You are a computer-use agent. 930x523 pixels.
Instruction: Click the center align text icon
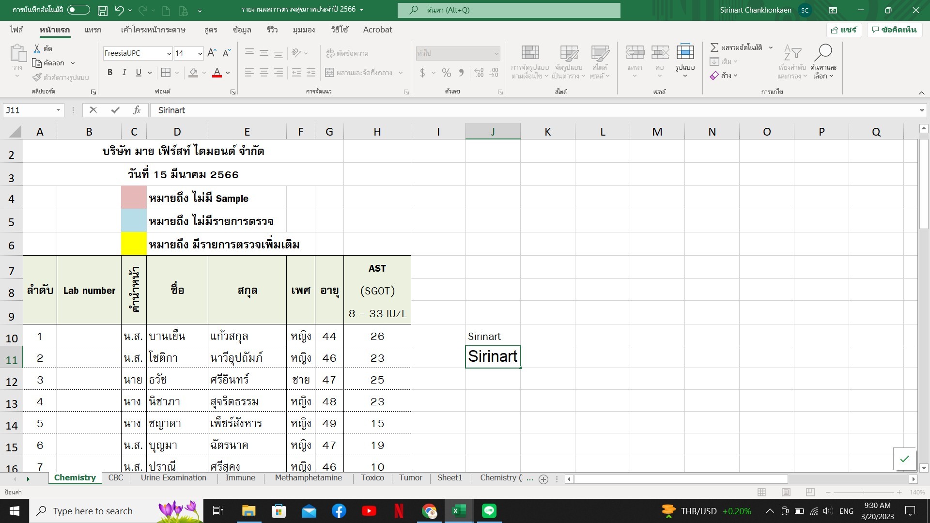263,73
